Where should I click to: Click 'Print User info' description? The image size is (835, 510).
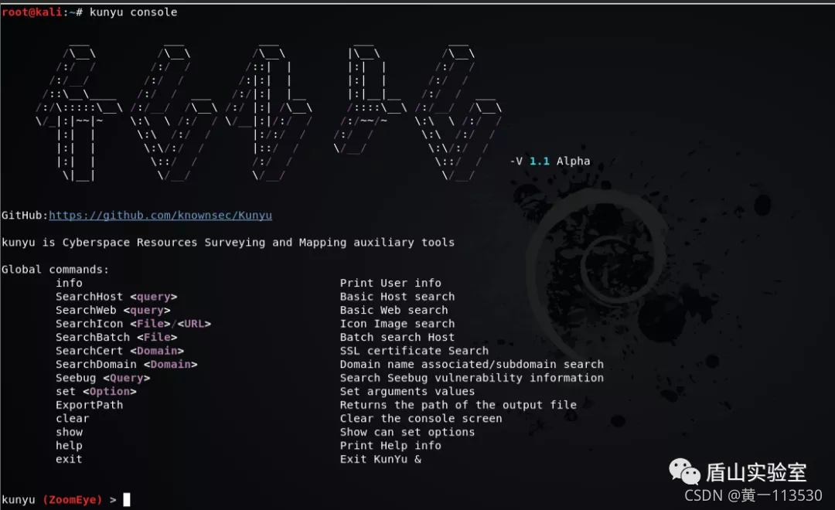pos(390,283)
